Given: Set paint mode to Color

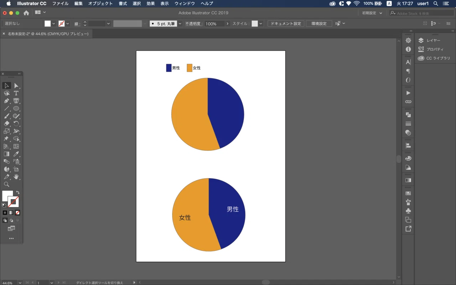Looking at the screenshot, I should [x=5, y=213].
